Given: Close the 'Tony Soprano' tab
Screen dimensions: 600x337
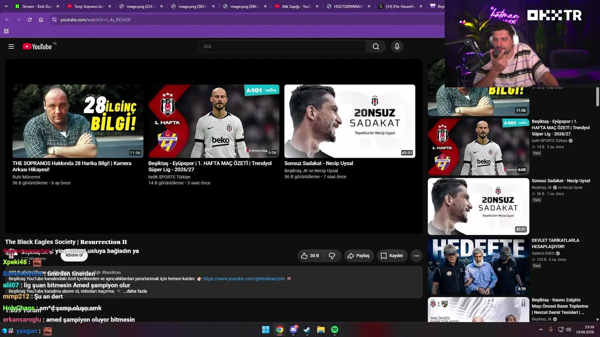Looking at the screenshot, I should click(x=110, y=7).
